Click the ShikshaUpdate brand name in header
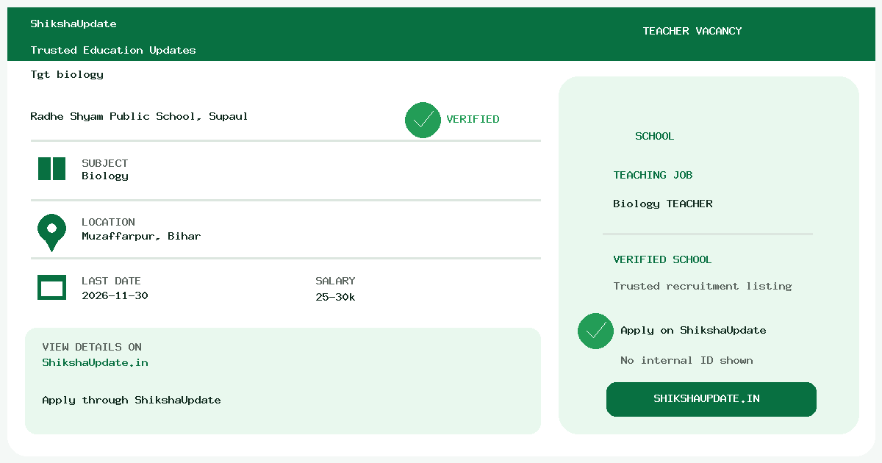Image resolution: width=882 pixels, height=463 pixels. tap(73, 24)
